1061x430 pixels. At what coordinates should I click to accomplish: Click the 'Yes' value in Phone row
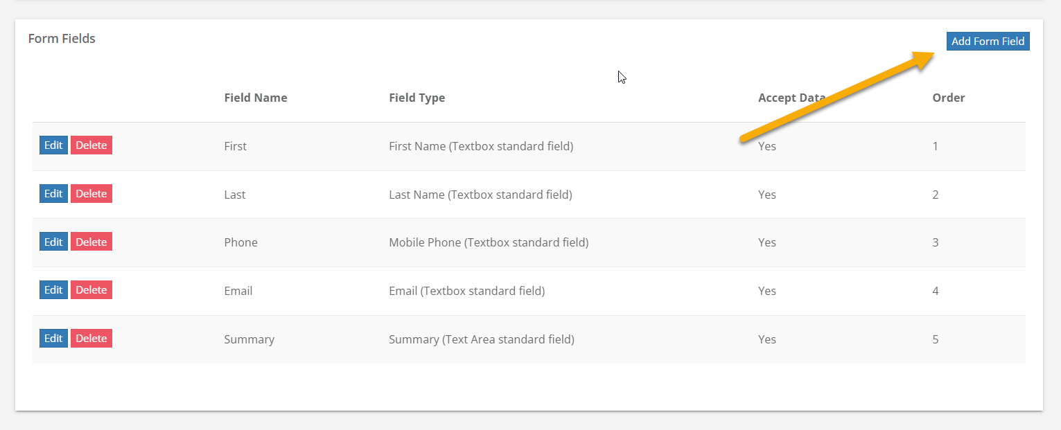[x=767, y=242]
